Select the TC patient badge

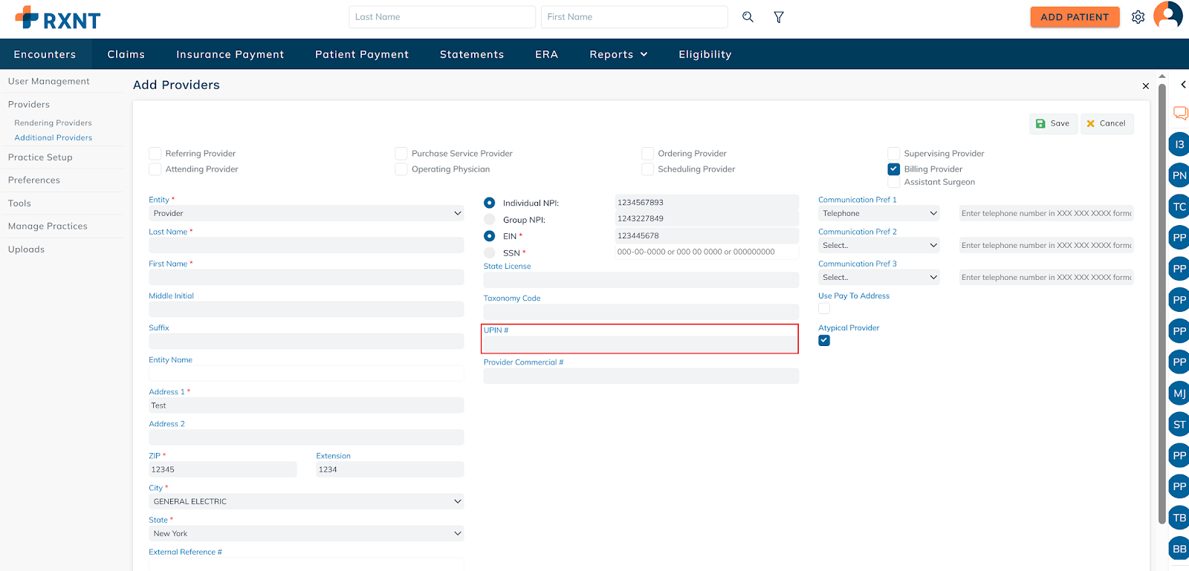point(1179,206)
